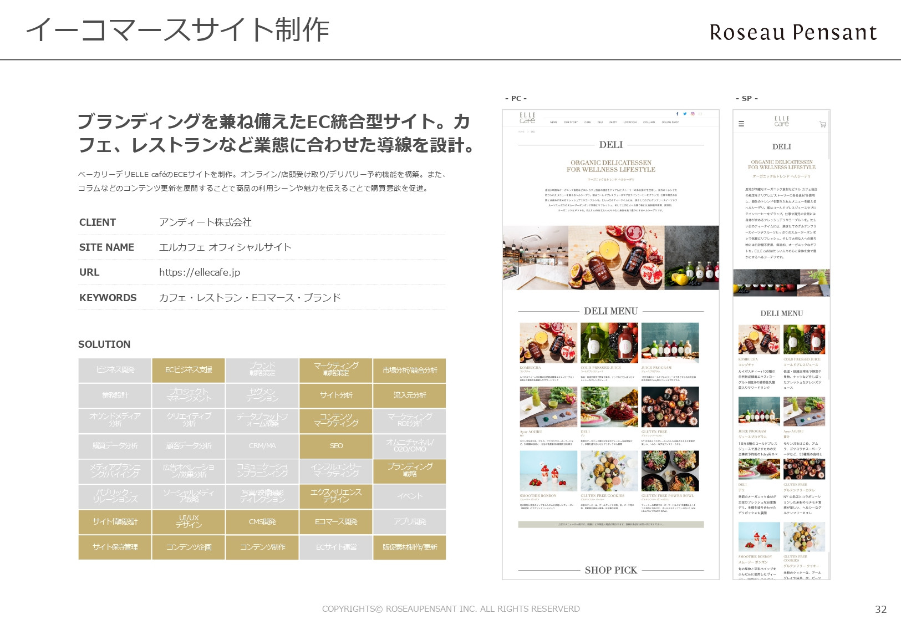The image size is (901, 624).
Task: Open ONLINE SHOP from the PC navigation
Action: (x=670, y=122)
